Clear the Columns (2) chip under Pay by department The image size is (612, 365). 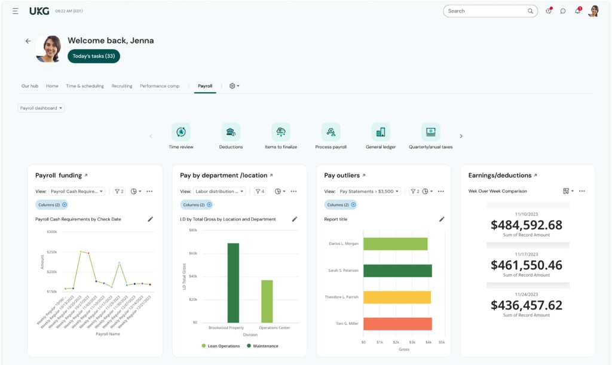209,204
